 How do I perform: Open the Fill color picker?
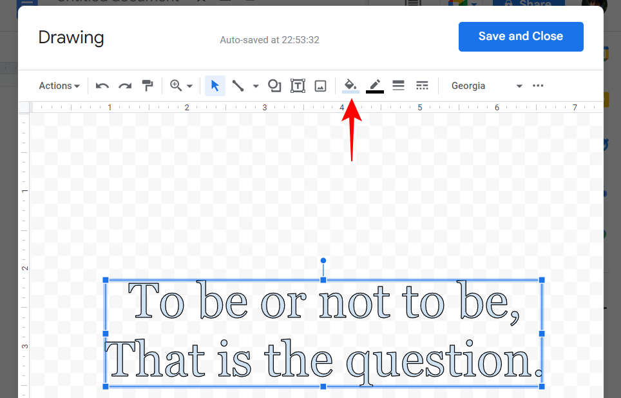(350, 86)
